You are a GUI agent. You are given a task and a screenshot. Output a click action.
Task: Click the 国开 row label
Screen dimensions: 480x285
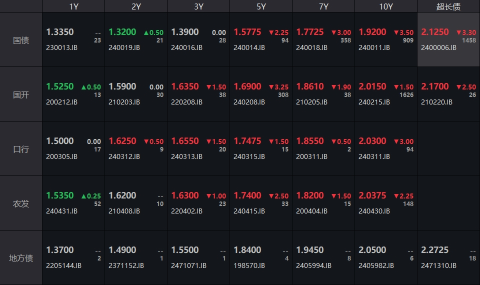[21, 94]
